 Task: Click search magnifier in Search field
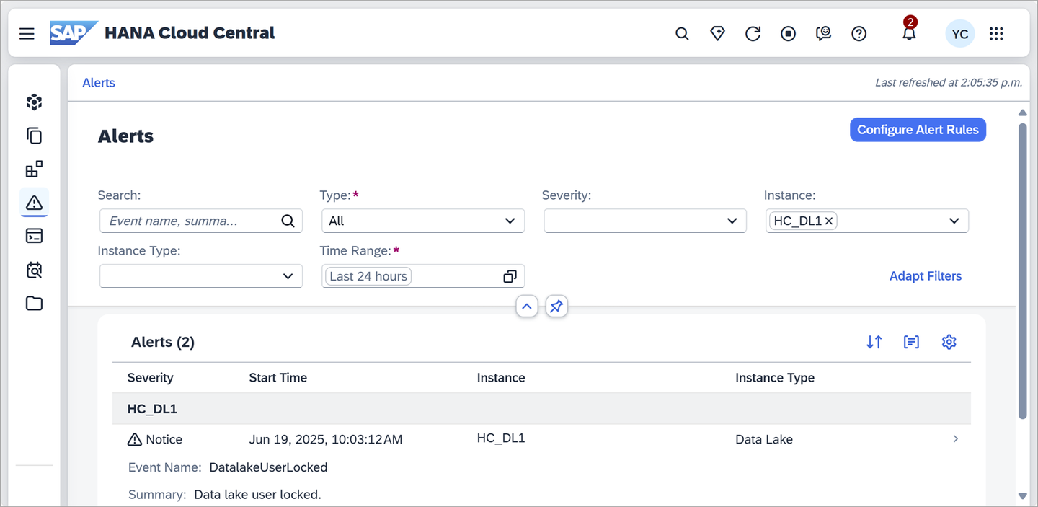tap(288, 221)
